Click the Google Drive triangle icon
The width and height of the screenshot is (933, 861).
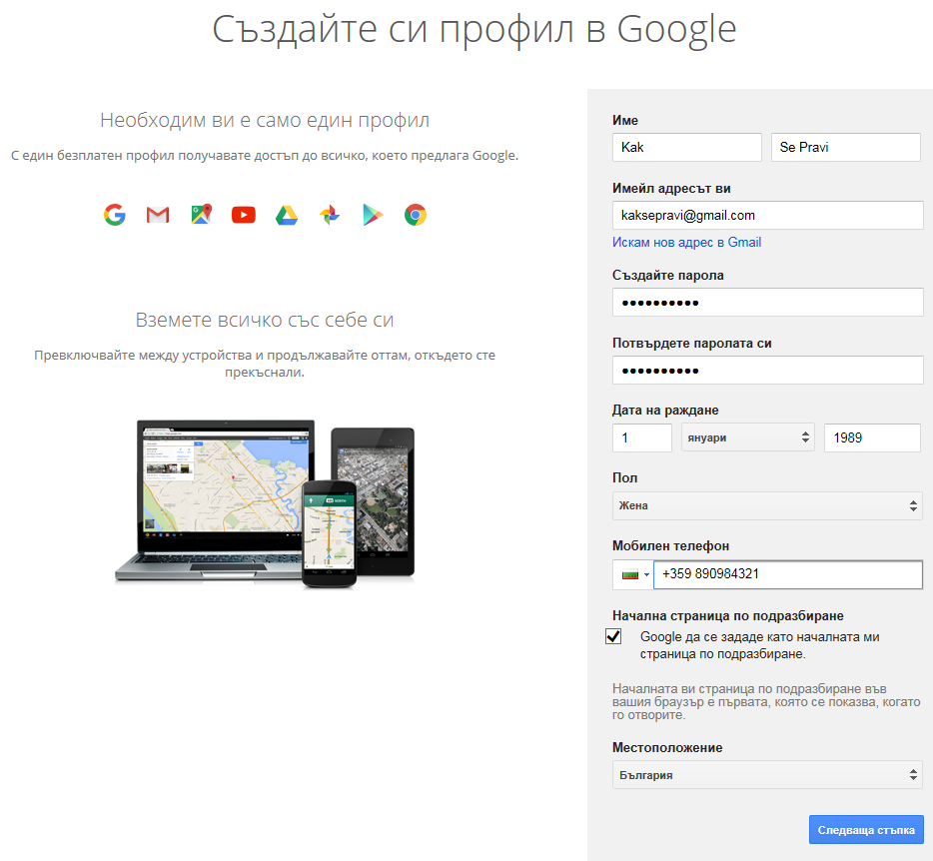click(x=287, y=214)
